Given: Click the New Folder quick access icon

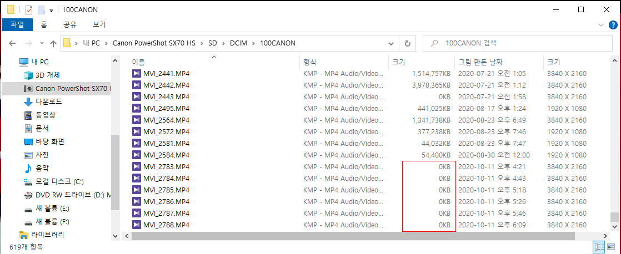Looking at the screenshot, I should [41, 9].
